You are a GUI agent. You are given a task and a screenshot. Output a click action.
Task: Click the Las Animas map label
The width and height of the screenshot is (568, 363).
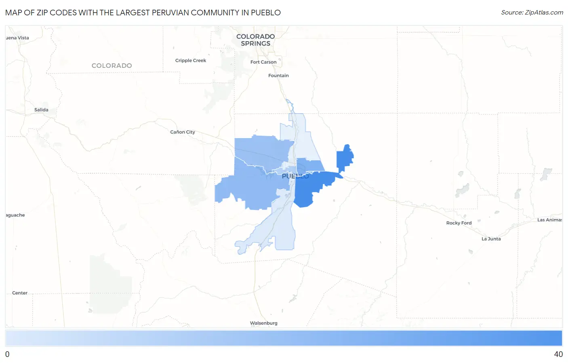click(549, 220)
